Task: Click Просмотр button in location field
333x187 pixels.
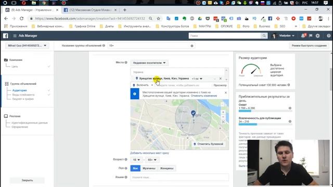Action: [x=220, y=85]
